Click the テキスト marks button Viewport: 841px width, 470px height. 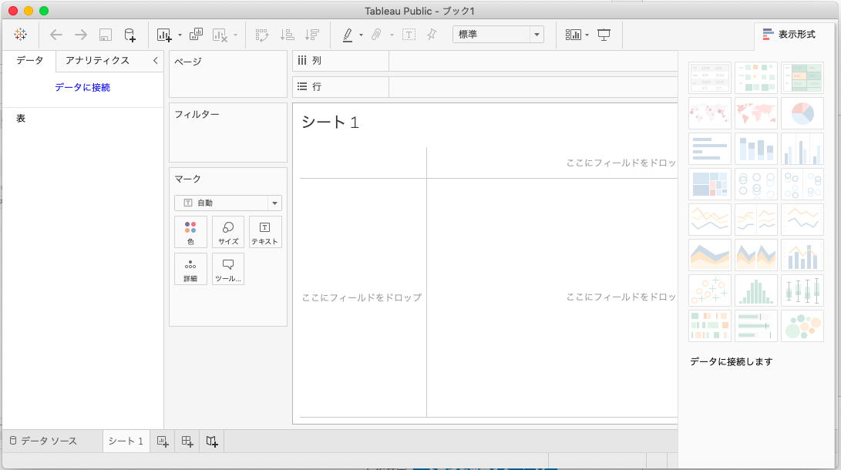(265, 232)
